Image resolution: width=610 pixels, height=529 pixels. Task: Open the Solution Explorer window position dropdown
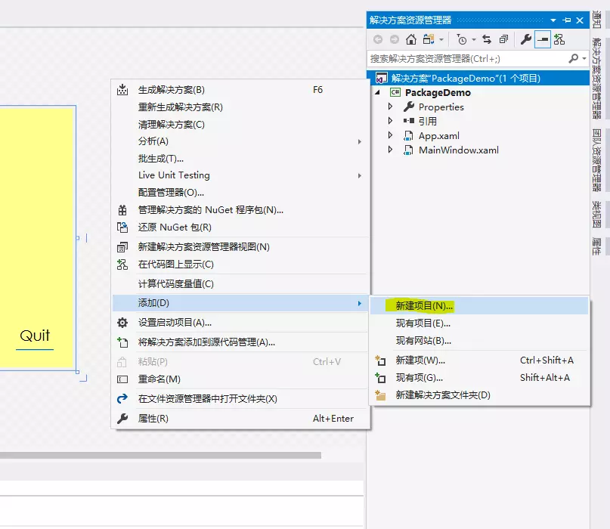(x=553, y=20)
